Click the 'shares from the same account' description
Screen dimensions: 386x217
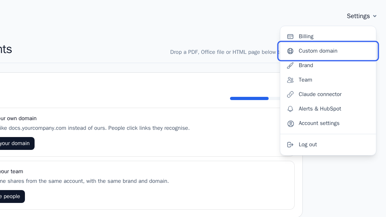pos(84,181)
